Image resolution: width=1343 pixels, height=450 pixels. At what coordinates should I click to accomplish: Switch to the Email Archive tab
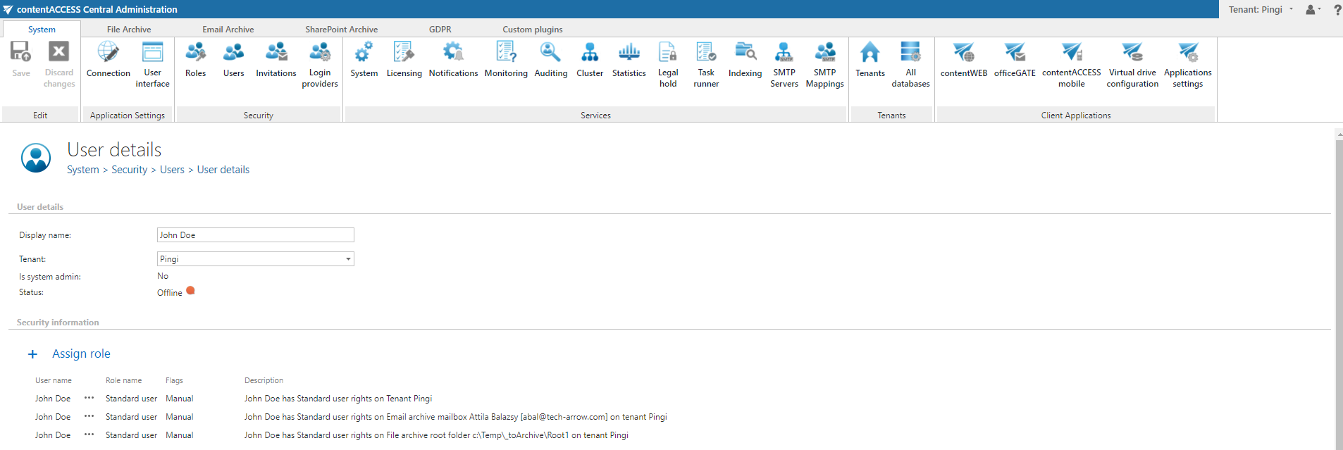(228, 30)
